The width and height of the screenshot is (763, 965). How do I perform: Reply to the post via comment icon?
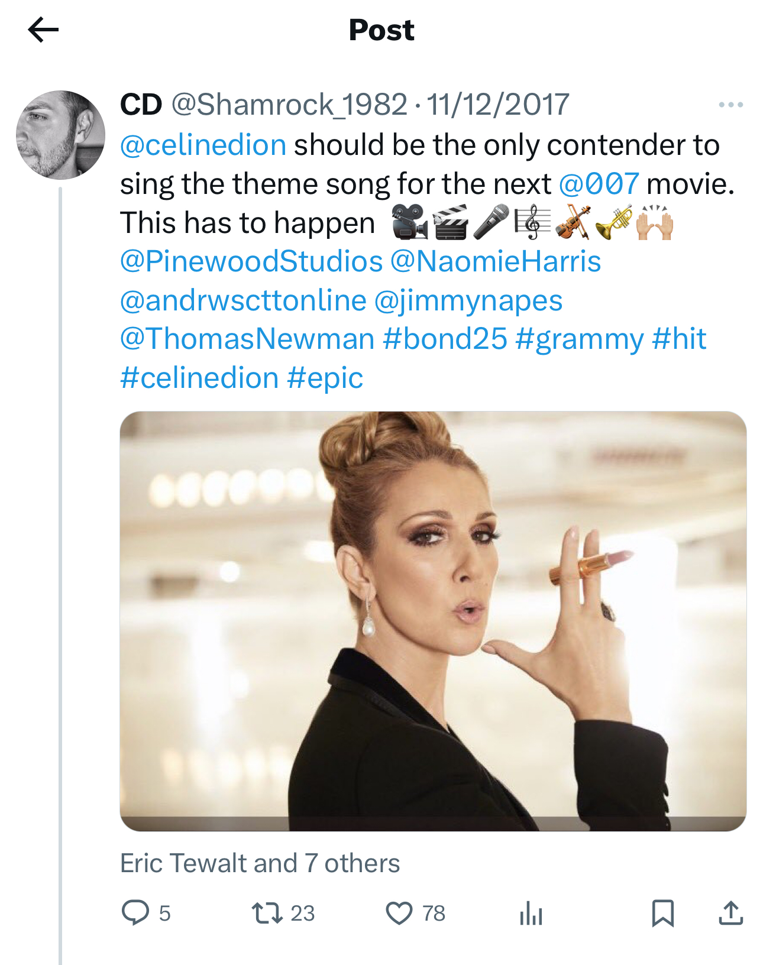[135, 912]
